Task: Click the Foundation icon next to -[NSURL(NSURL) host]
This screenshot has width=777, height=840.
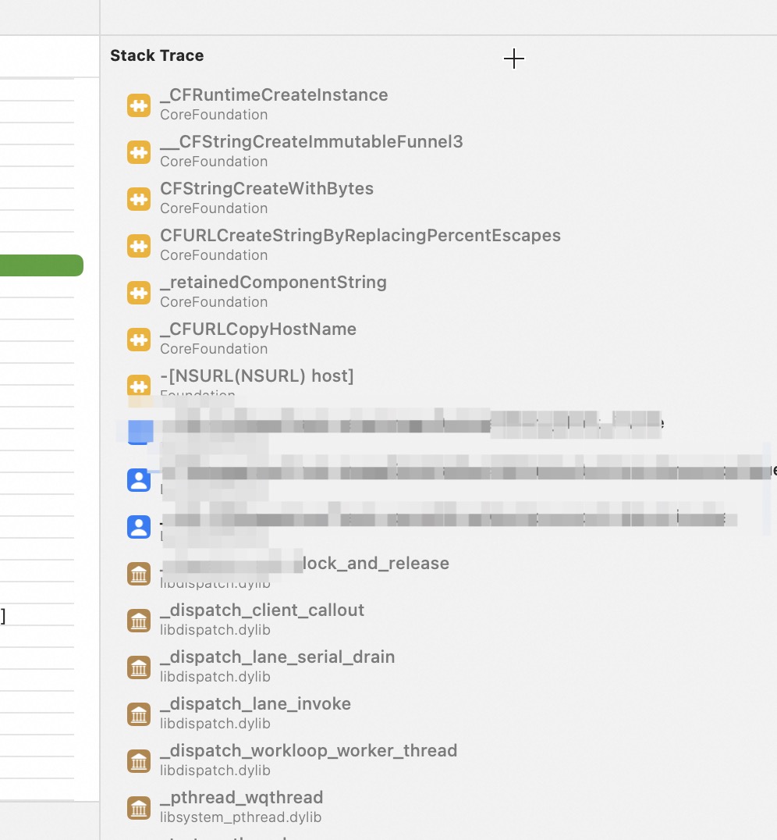Action: 139,386
